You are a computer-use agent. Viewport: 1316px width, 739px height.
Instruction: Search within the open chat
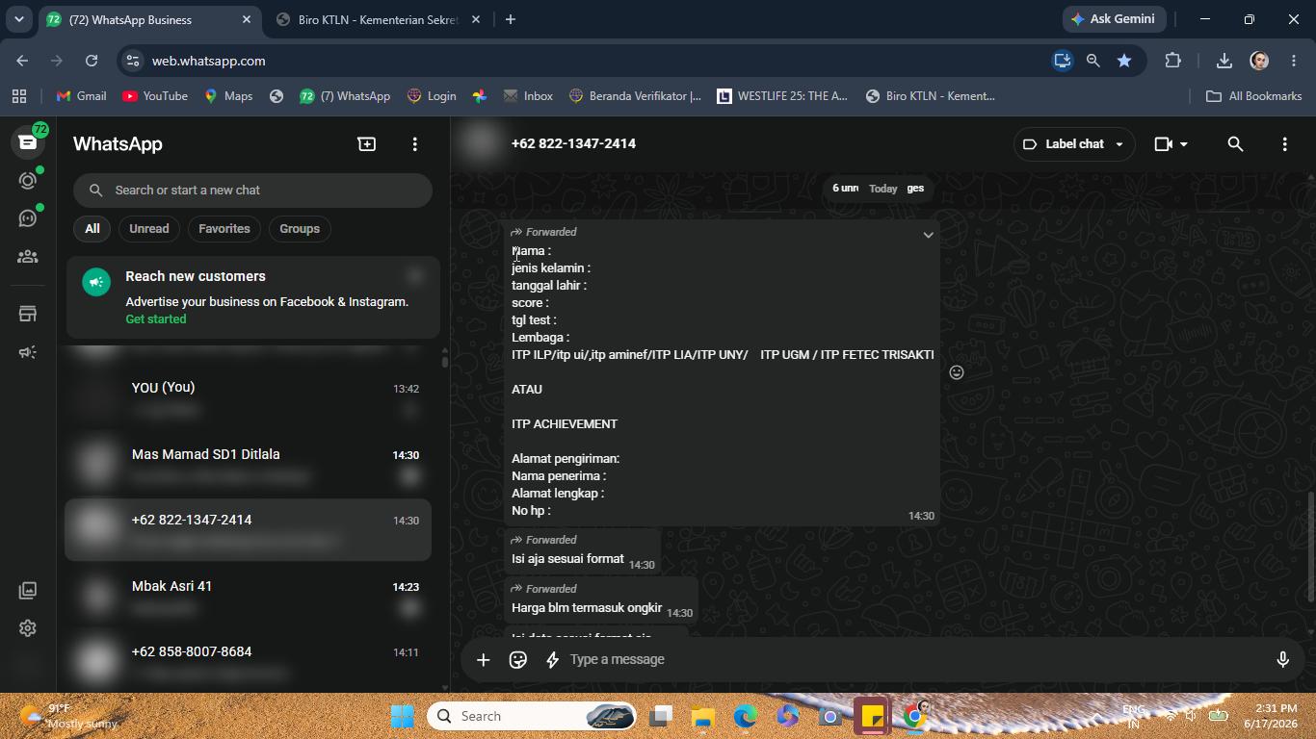tap(1235, 144)
